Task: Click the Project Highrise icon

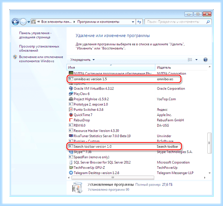Action: click(x=71, y=99)
